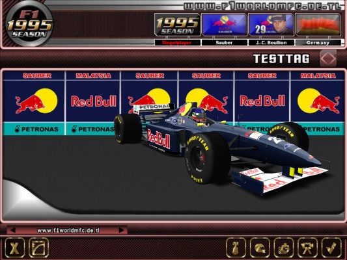Open the 1995 Season thumbnail
The height and width of the screenshot is (260, 347).
(x=177, y=25)
